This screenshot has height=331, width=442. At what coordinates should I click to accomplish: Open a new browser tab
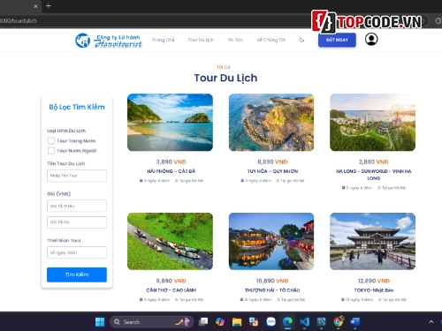[49, 6]
